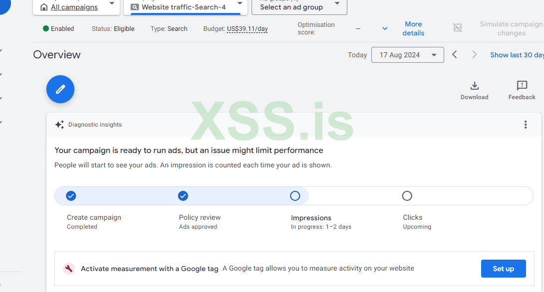
Task: Click the All campaigns link
Action: (x=74, y=7)
